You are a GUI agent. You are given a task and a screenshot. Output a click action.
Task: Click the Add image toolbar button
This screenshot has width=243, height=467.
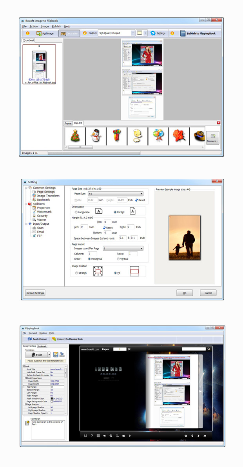point(45,33)
